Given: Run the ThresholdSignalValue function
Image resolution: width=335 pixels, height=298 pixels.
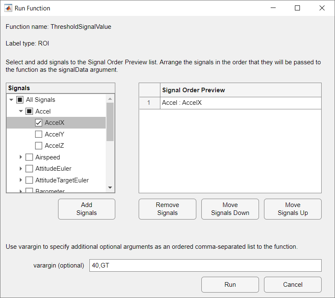Looking at the screenshot, I should (230, 284).
